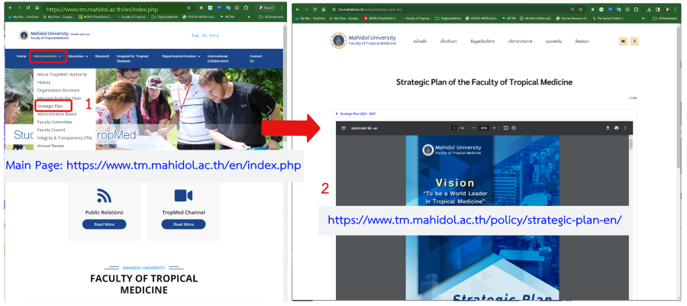Screen dimensions: 687x306
Task: Advance hero carousel with right arrow
Action: pyautogui.click(x=270, y=109)
